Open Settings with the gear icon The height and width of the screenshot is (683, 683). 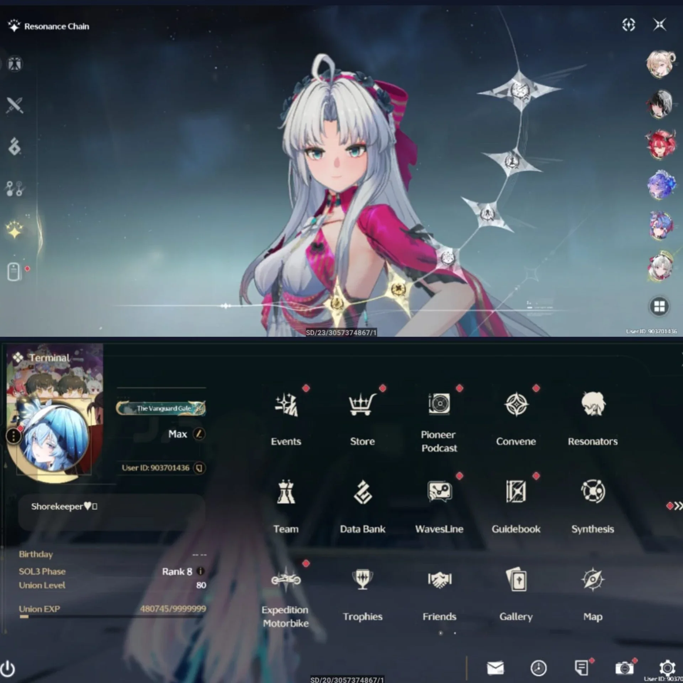tap(667, 668)
